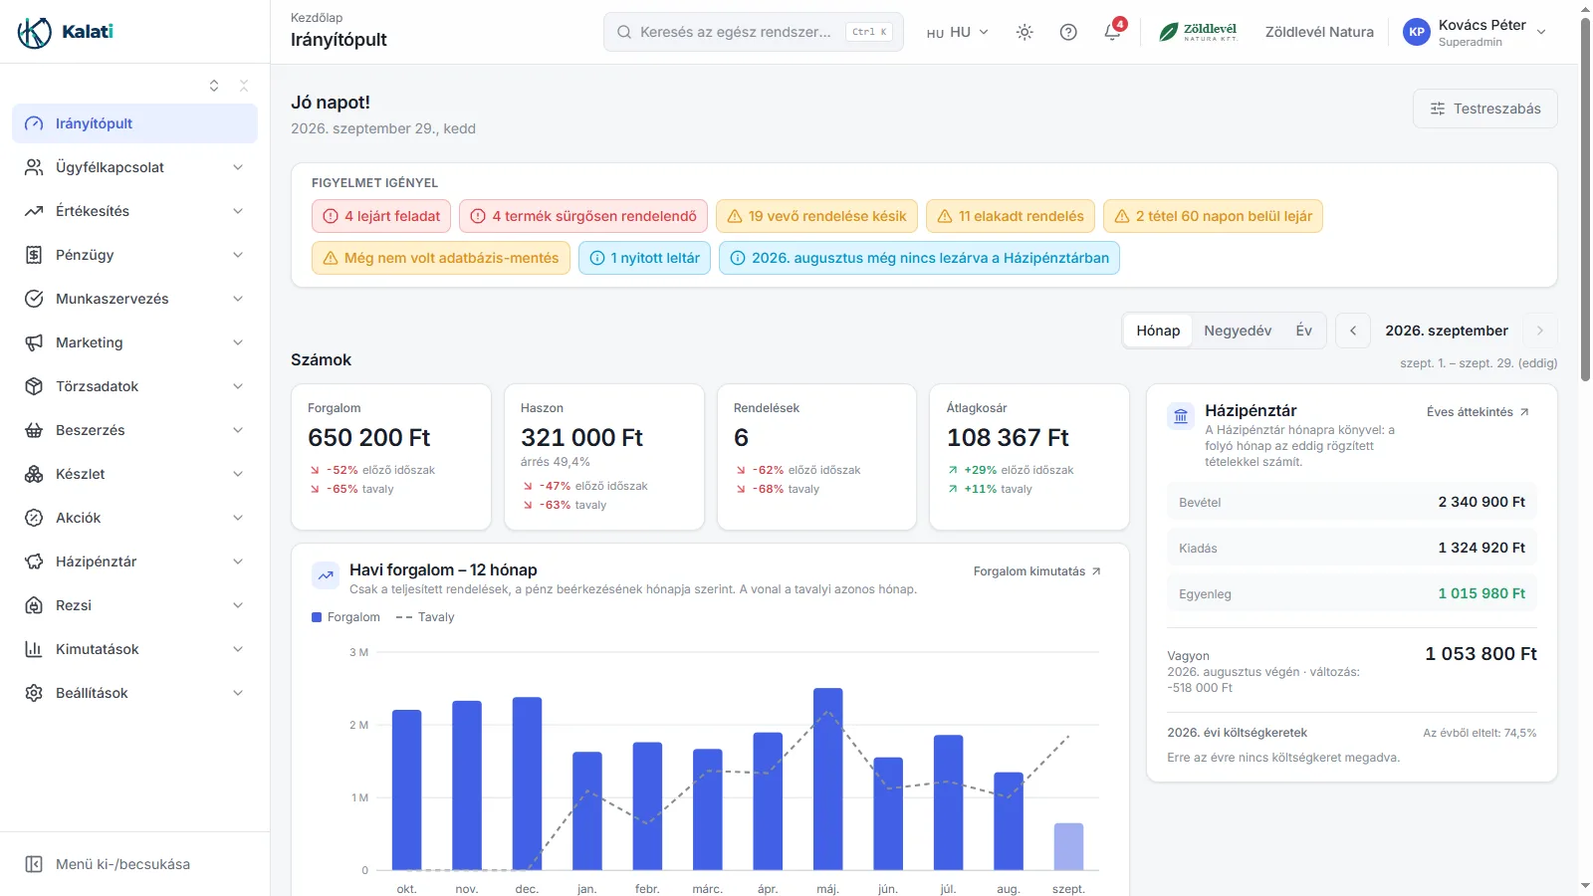The image size is (1593, 896).
Task: Click the Havi forgalom trend chart icon
Action: [x=326, y=575]
